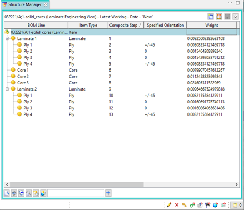This screenshot has width=244, height=210.
Task: Click the red X icon in status bar
Action: [177, 205]
